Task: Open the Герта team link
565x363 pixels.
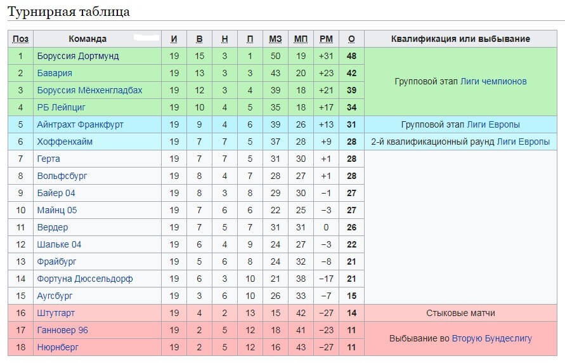Action: pos(48,159)
